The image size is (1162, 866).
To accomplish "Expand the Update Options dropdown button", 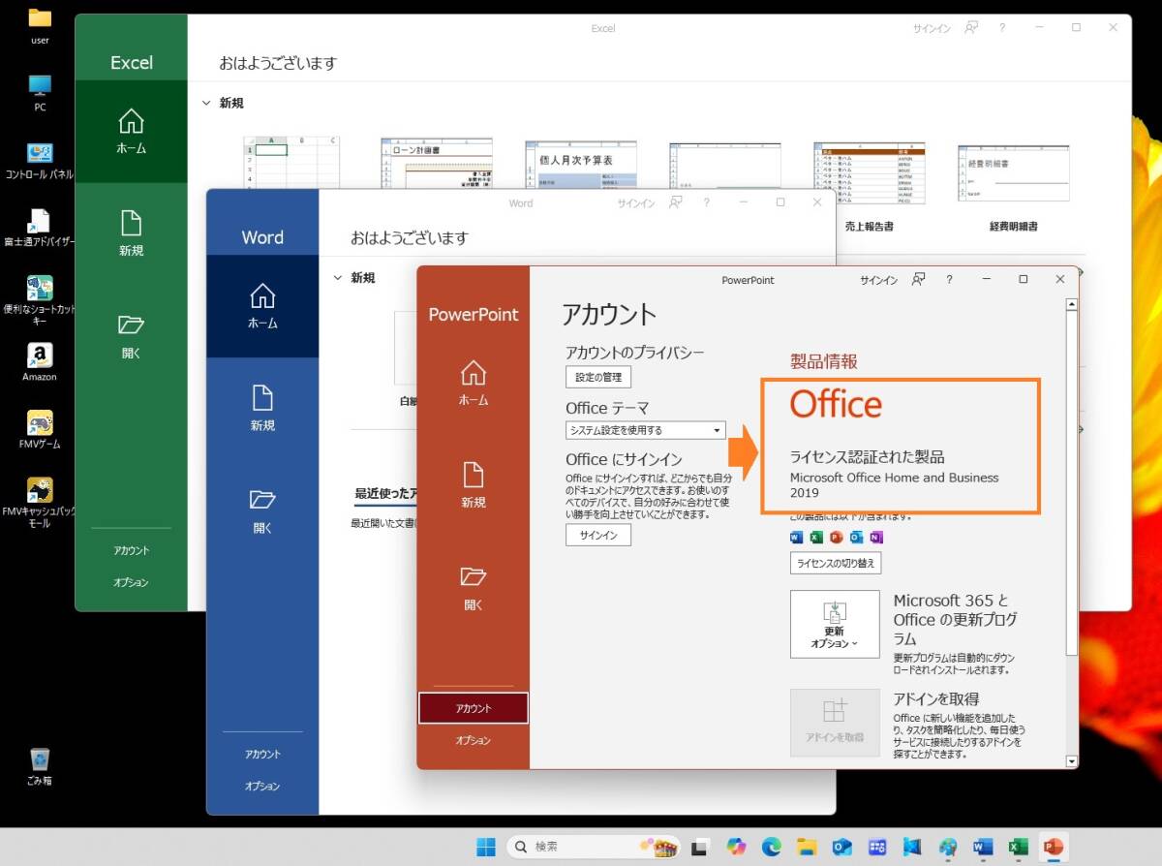I will pyautogui.click(x=834, y=625).
